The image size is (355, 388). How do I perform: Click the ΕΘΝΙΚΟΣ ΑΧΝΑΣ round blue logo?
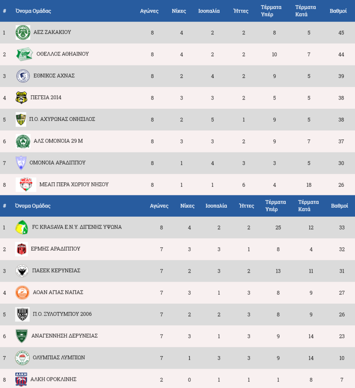(23, 76)
